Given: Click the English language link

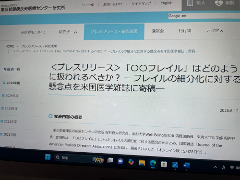Looking at the screenshot, I should [x=167, y=3].
